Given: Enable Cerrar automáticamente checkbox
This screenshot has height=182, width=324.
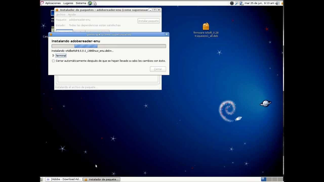Looking at the screenshot, I should pyautogui.click(x=53, y=61).
